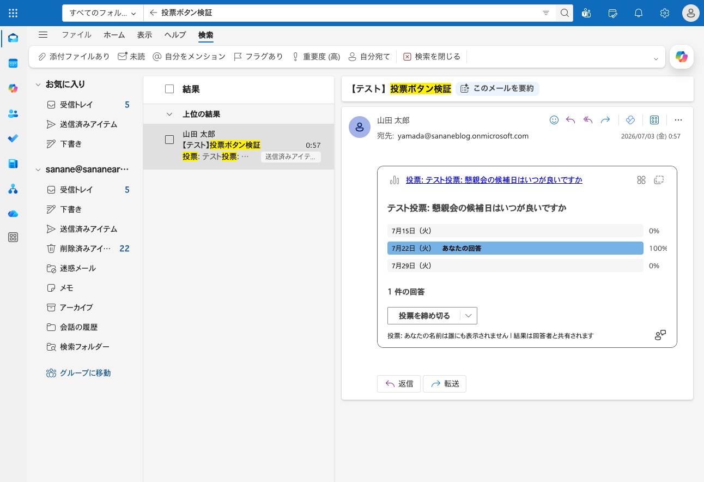The height and width of the screenshot is (482, 704).
Task: Select the 7月29日（火） poll bar
Action: pos(515,266)
